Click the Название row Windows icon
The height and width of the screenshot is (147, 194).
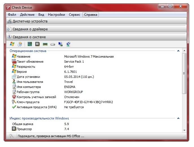tap(14, 56)
